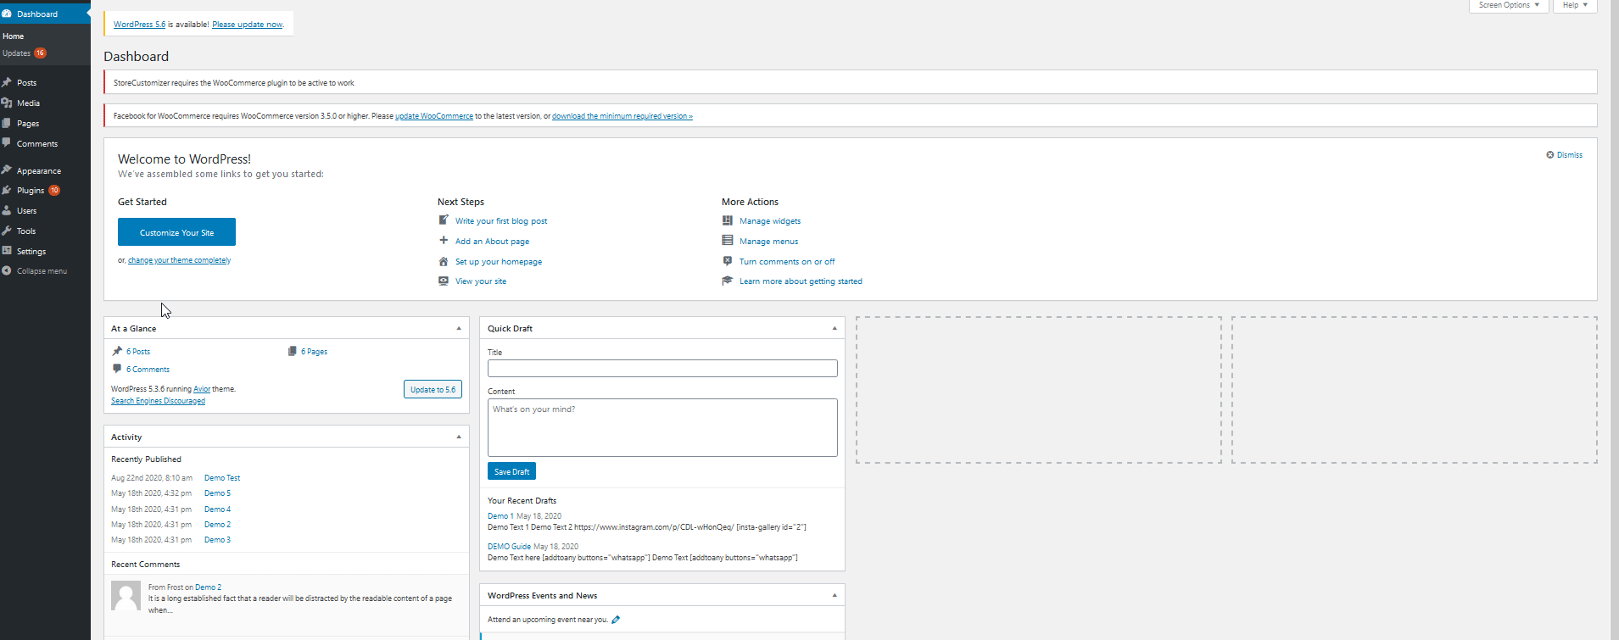Click the What's on your mind content box

coord(662,427)
